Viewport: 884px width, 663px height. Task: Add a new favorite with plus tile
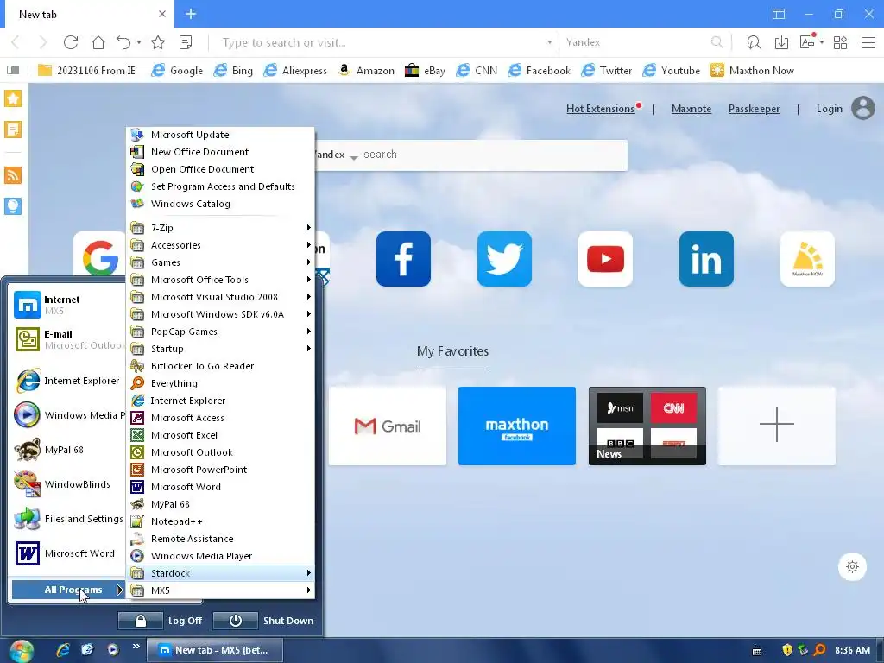(777, 426)
